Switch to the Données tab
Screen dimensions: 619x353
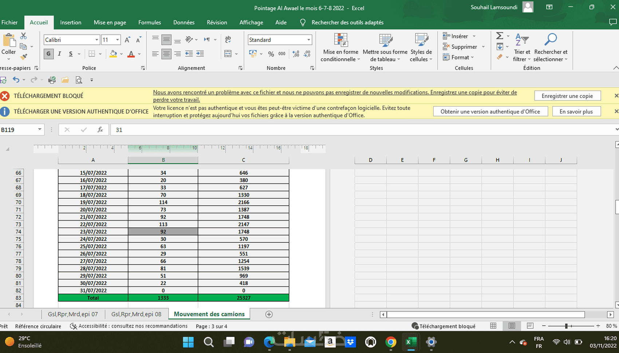tap(184, 22)
